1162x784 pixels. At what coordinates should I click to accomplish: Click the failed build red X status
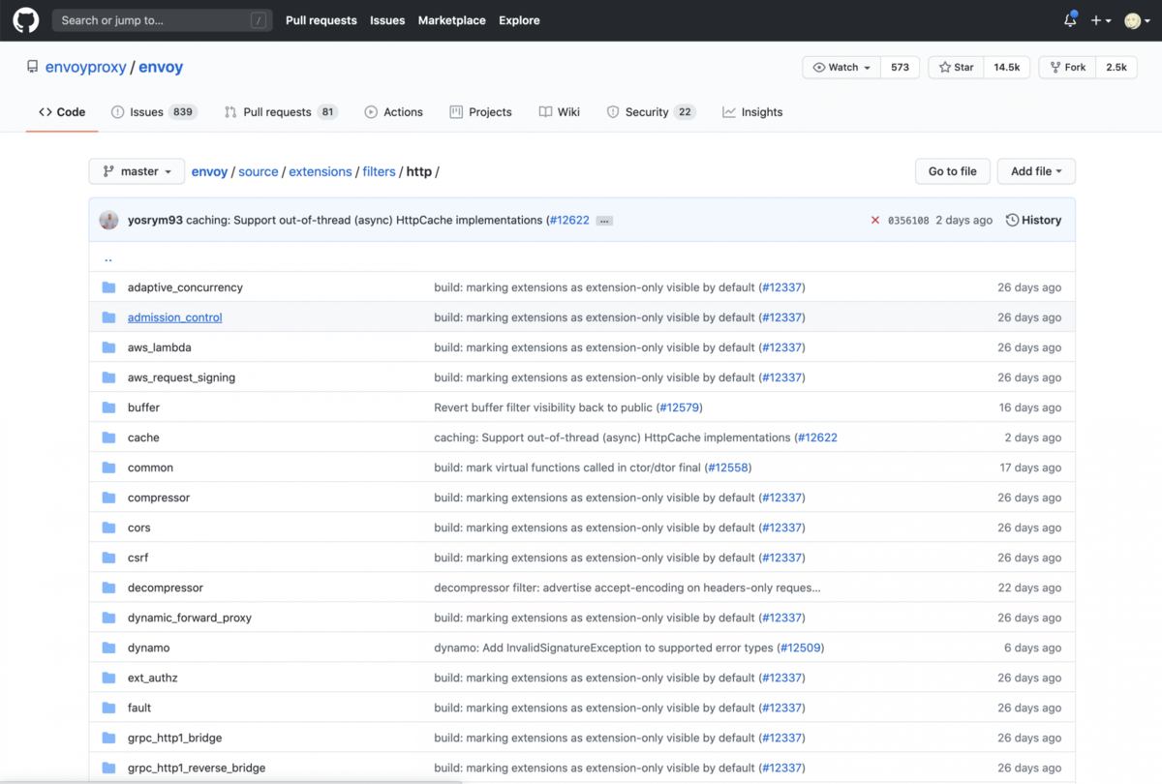pos(875,221)
